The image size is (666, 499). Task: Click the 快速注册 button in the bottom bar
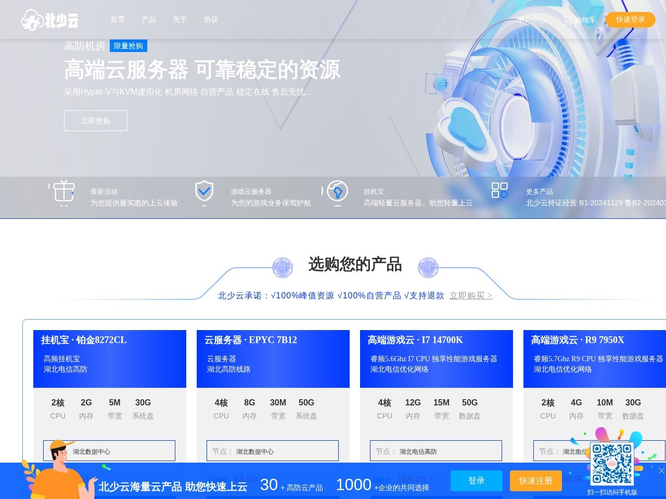tap(535, 481)
